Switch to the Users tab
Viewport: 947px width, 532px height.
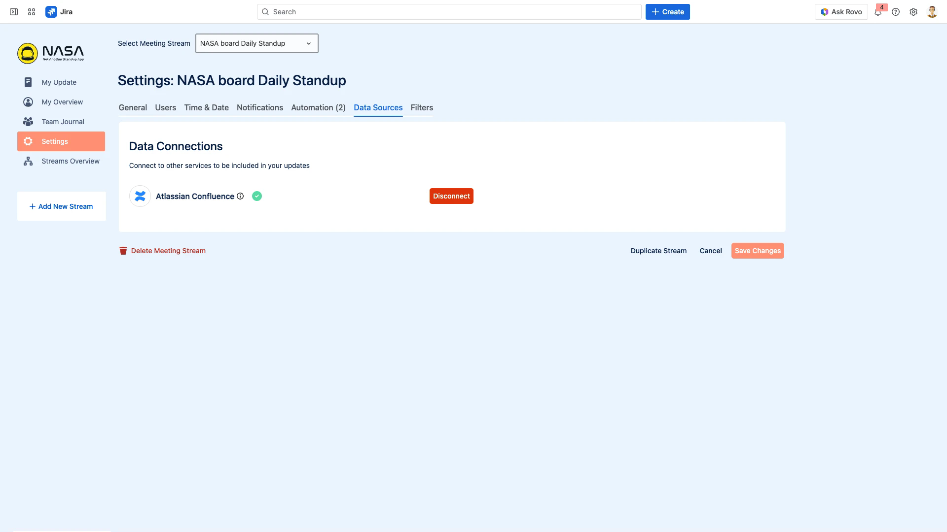tap(165, 107)
